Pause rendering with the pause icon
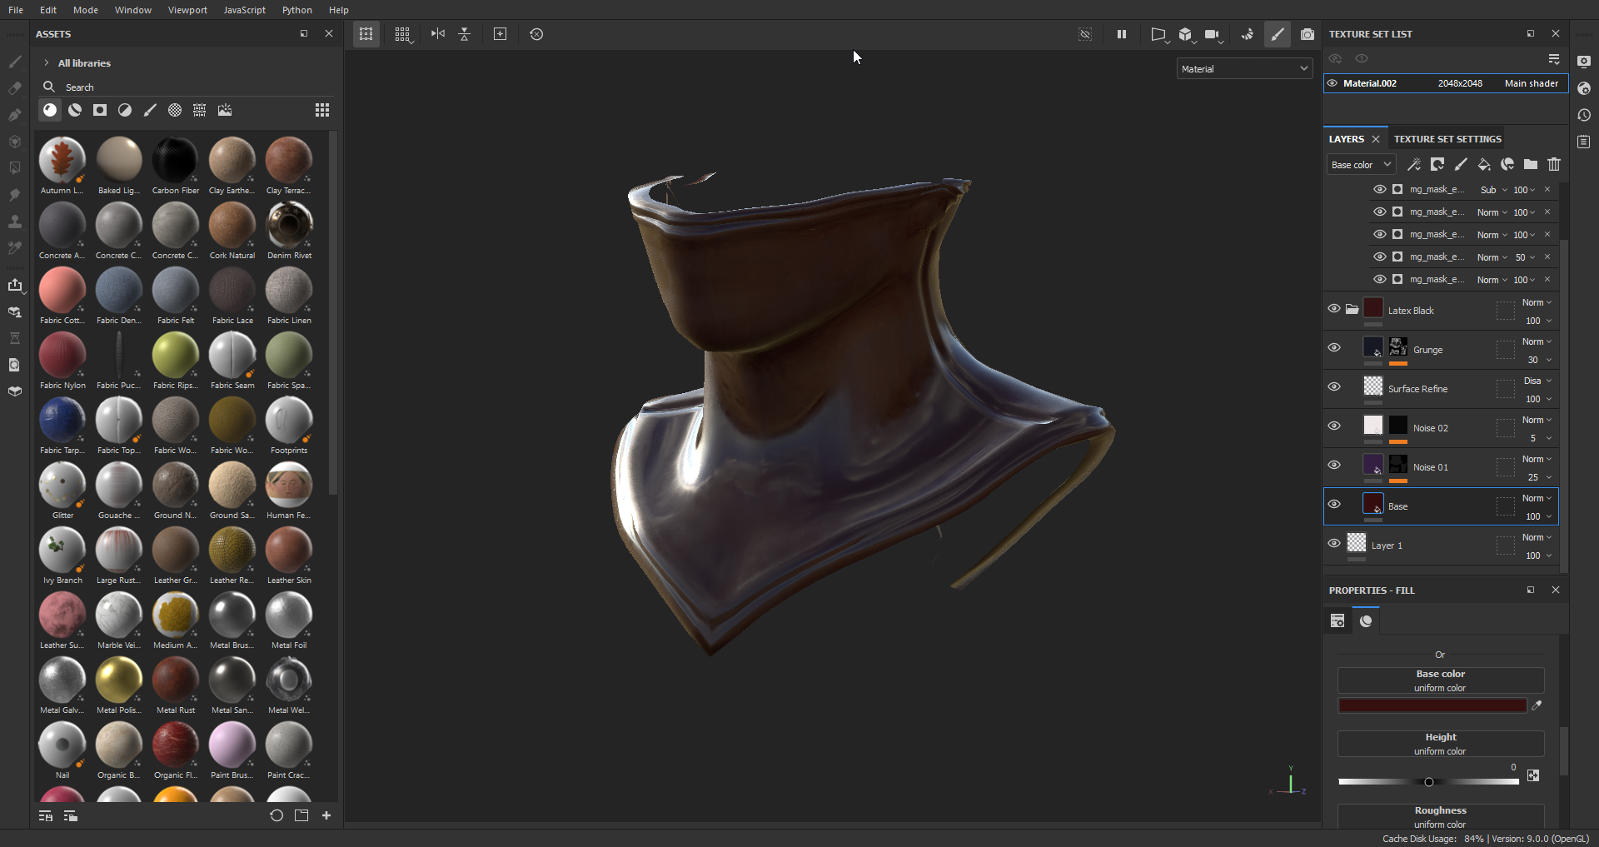The height and width of the screenshot is (847, 1599). [x=1122, y=34]
